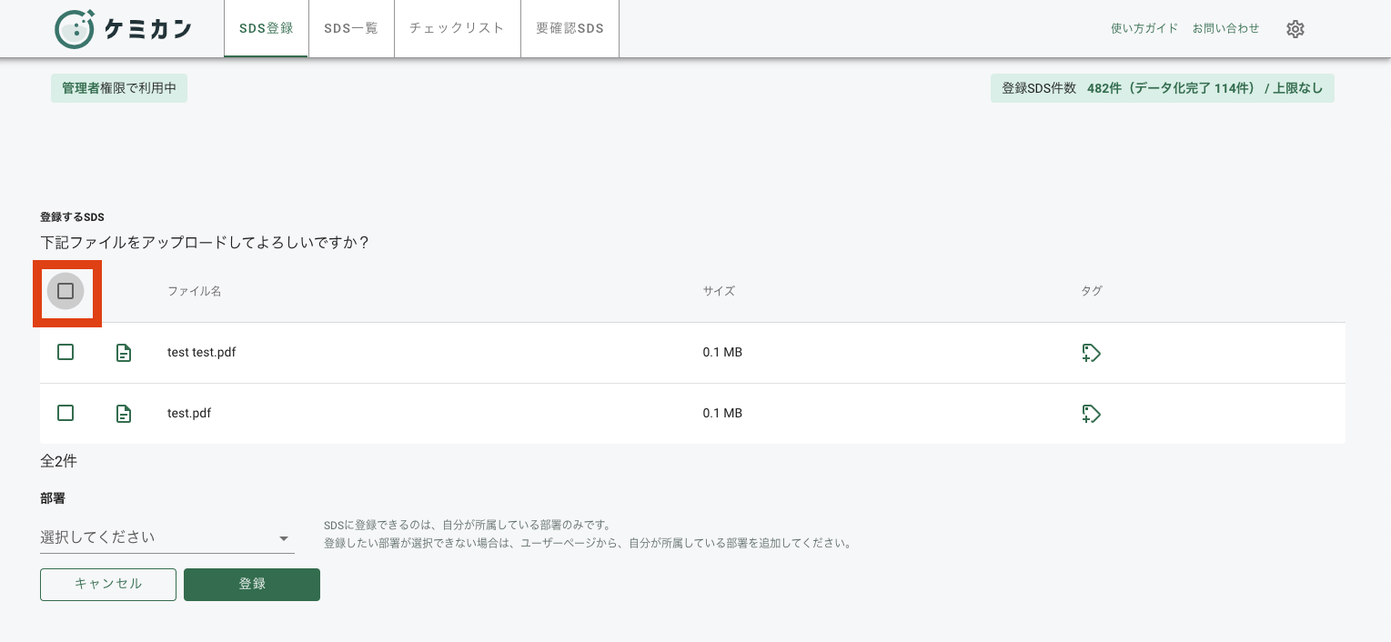Click the 登録 button
This screenshot has height=642, width=1391.
click(x=252, y=585)
